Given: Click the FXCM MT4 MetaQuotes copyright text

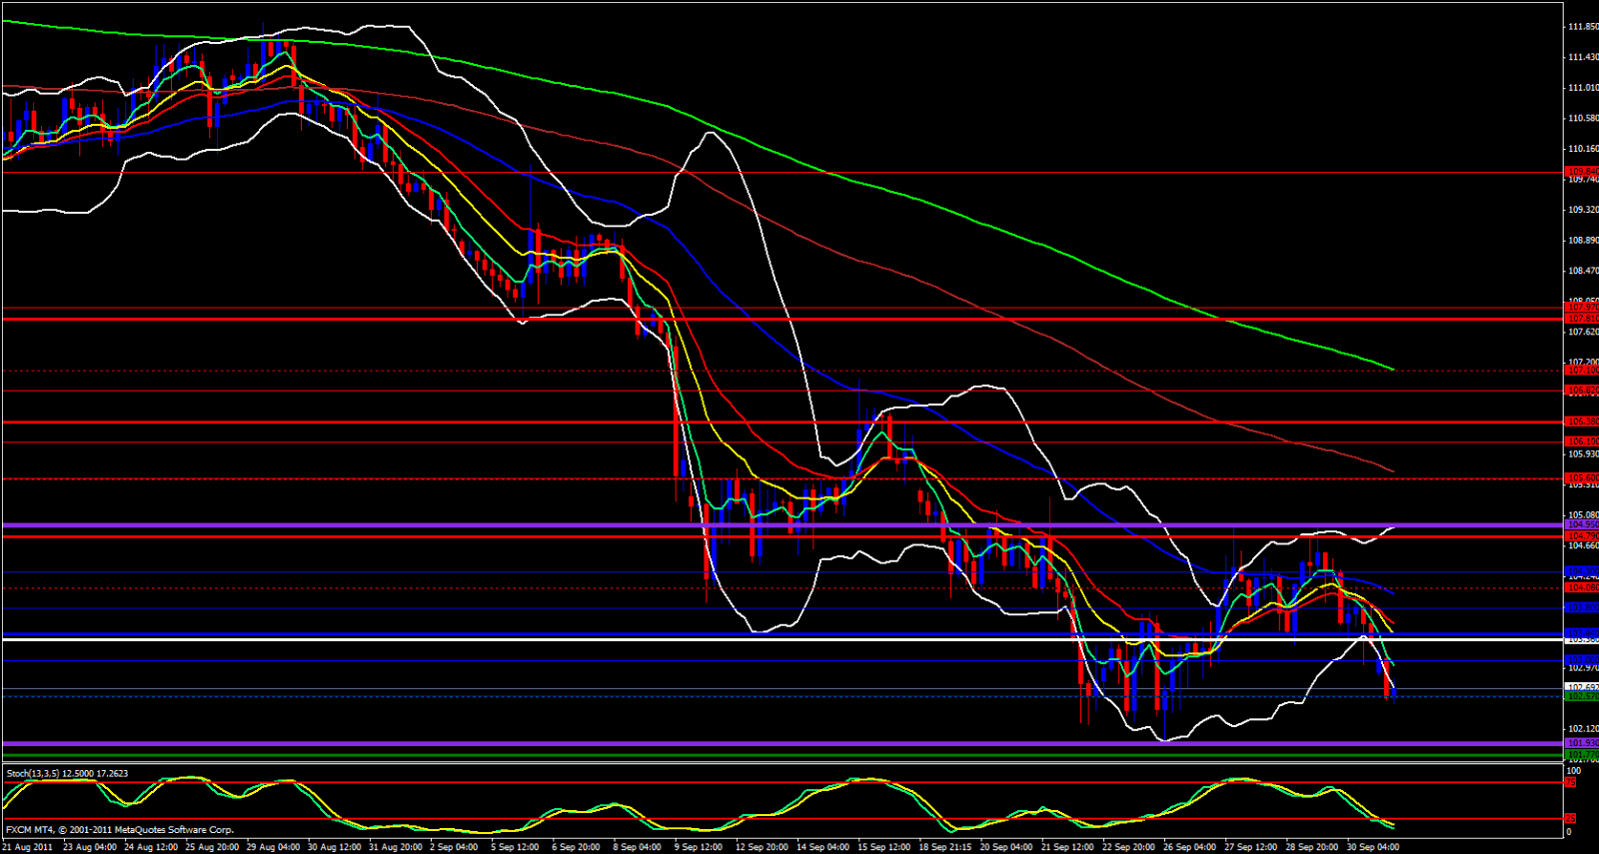Looking at the screenshot, I should pyautogui.click(x=120, y=830).
